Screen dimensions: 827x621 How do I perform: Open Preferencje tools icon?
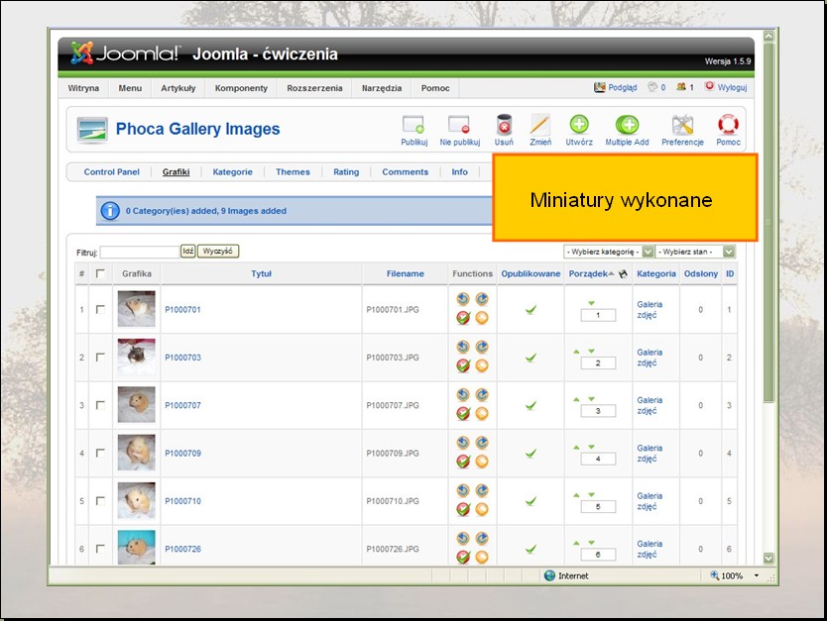click(x=682, y=126)
